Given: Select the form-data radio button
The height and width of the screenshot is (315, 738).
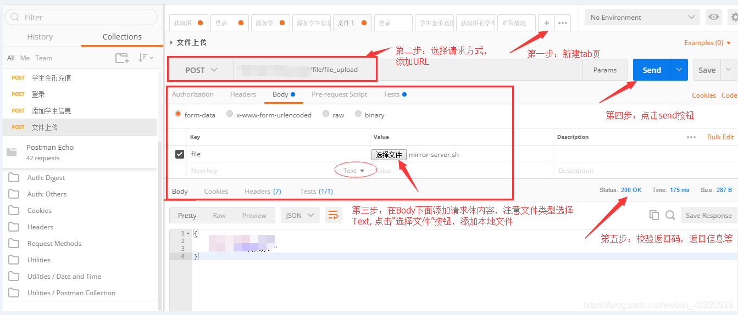Looking at the screenshot, I should coord(178,114).
